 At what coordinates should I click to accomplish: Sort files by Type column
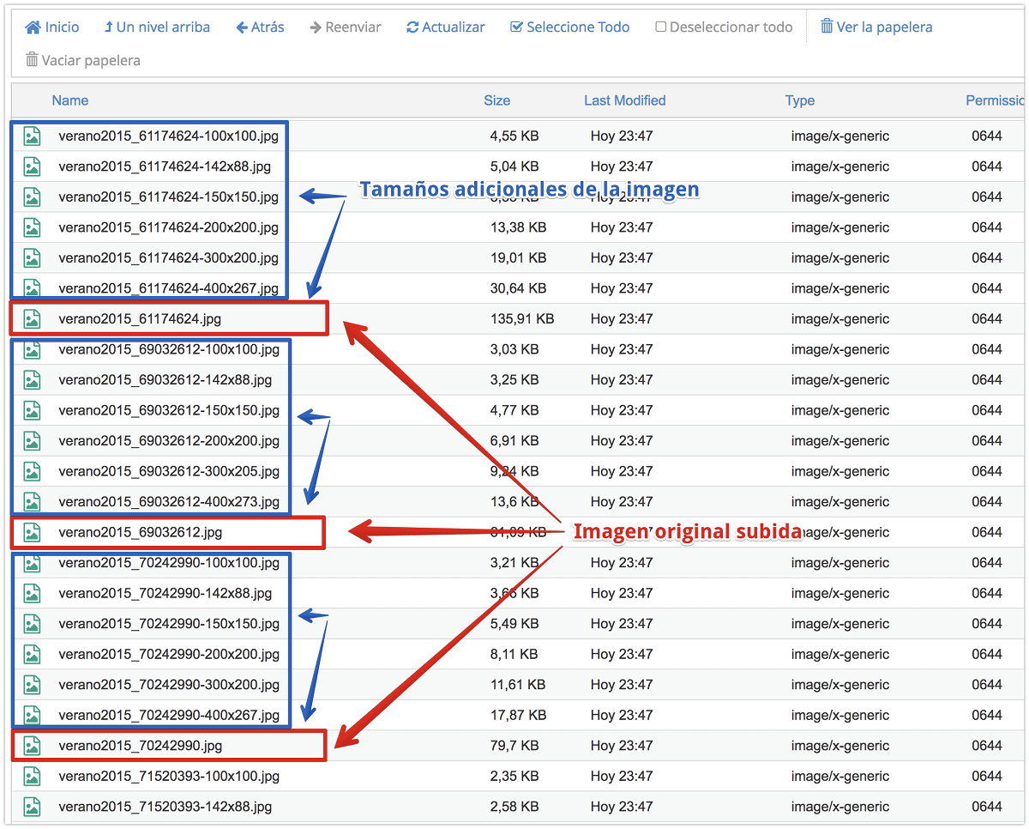point(800,100)
